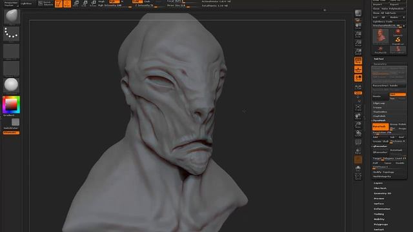Click the BPR render icon

[358, 14]
